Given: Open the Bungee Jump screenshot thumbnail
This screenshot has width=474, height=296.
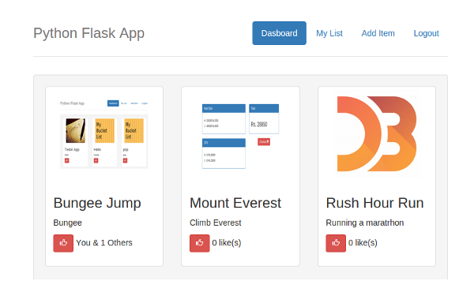Looking at the screenshot, I should click(x=104, y=134).
